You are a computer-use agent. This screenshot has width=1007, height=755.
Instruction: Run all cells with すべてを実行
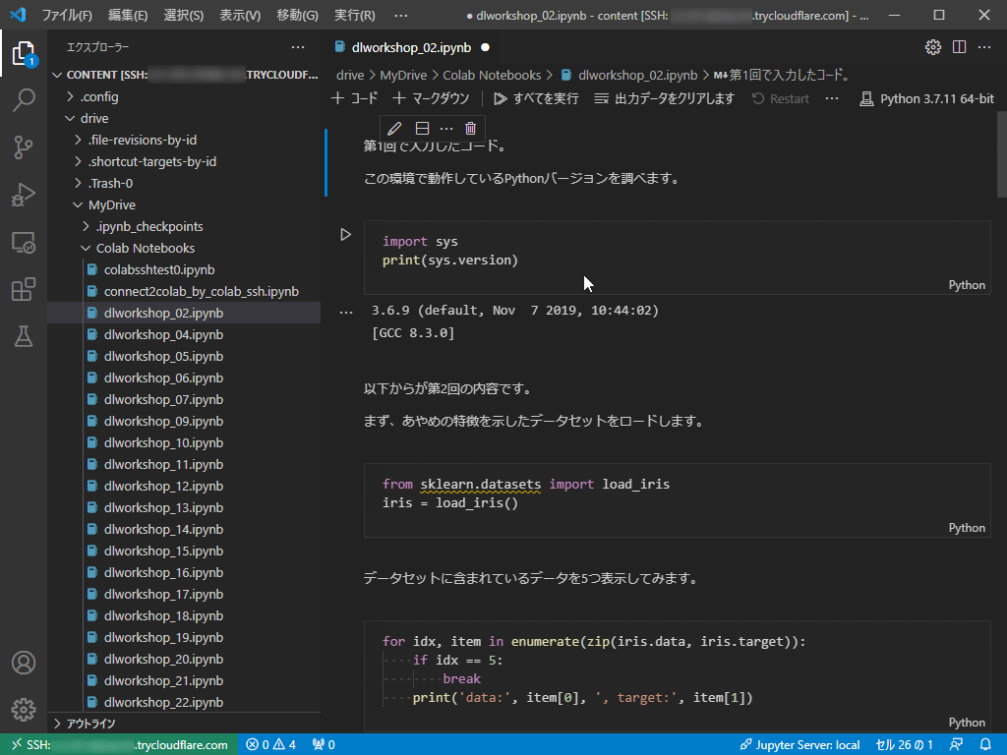536,98
